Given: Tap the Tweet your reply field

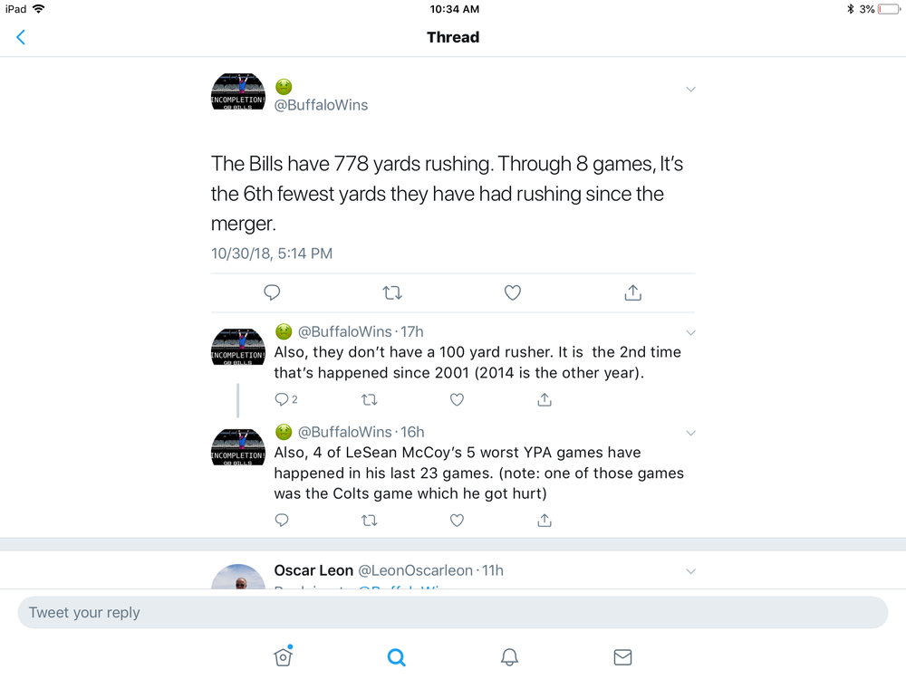Looking at the screenshot, I should pos(452,613).
